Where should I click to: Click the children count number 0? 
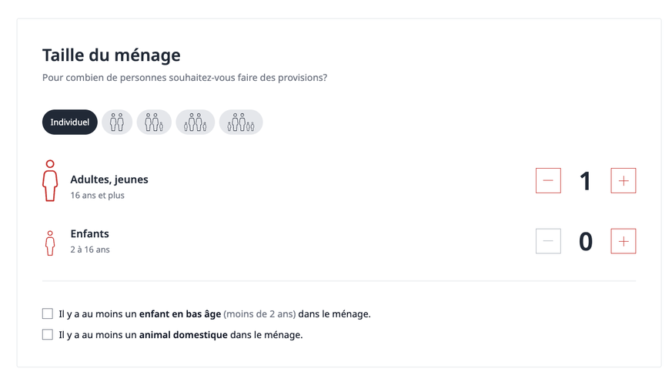[x=586, y=242]
